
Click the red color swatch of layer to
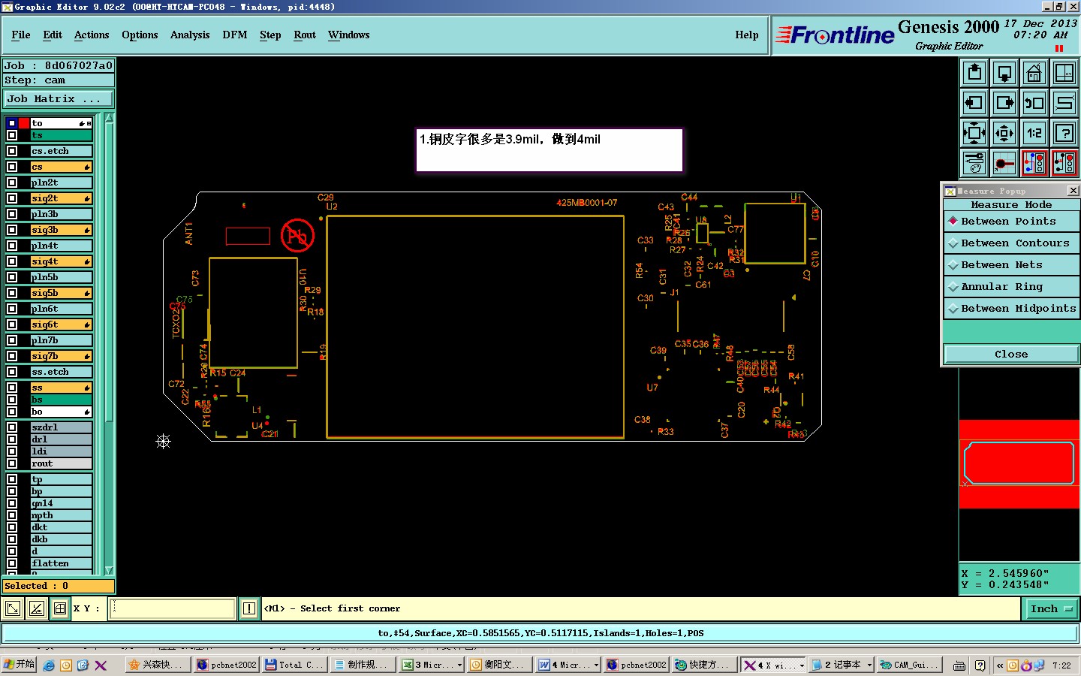click(24, 123)
